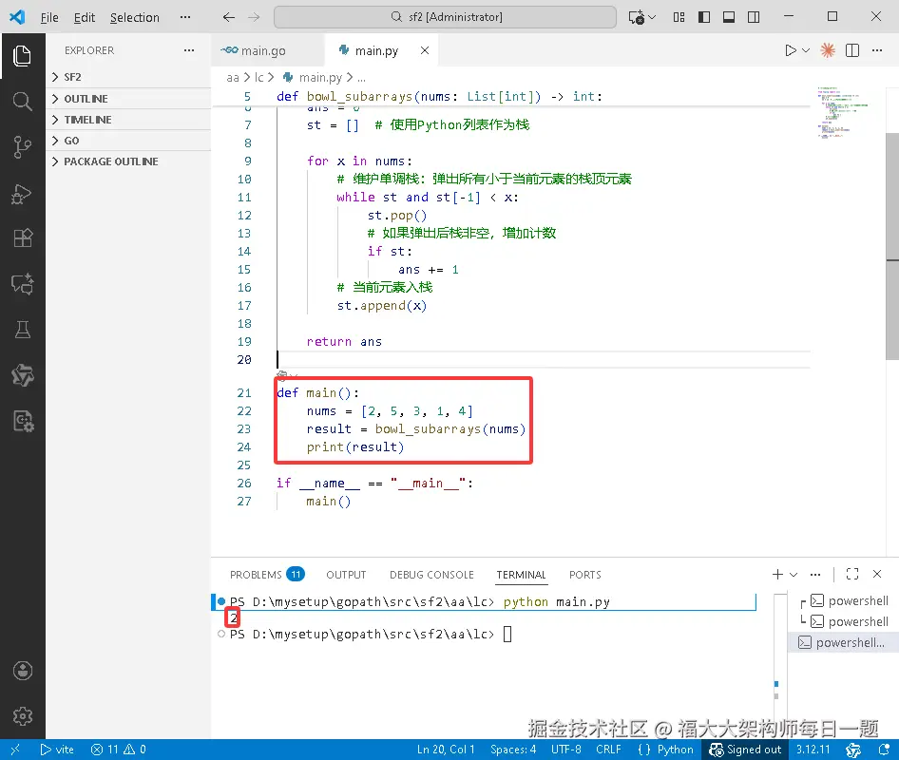The height and width of the screenshot is (760, 899).
Task: Open the Accounts icon in activity bar
Action: coord(23,671)
